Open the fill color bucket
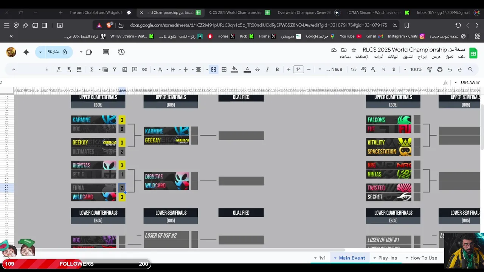484x272 pixels. 234,70
